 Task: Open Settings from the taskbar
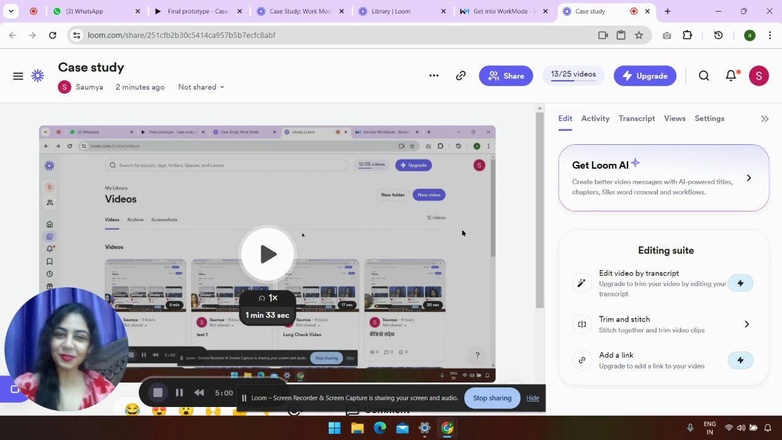tap(425, 428)
